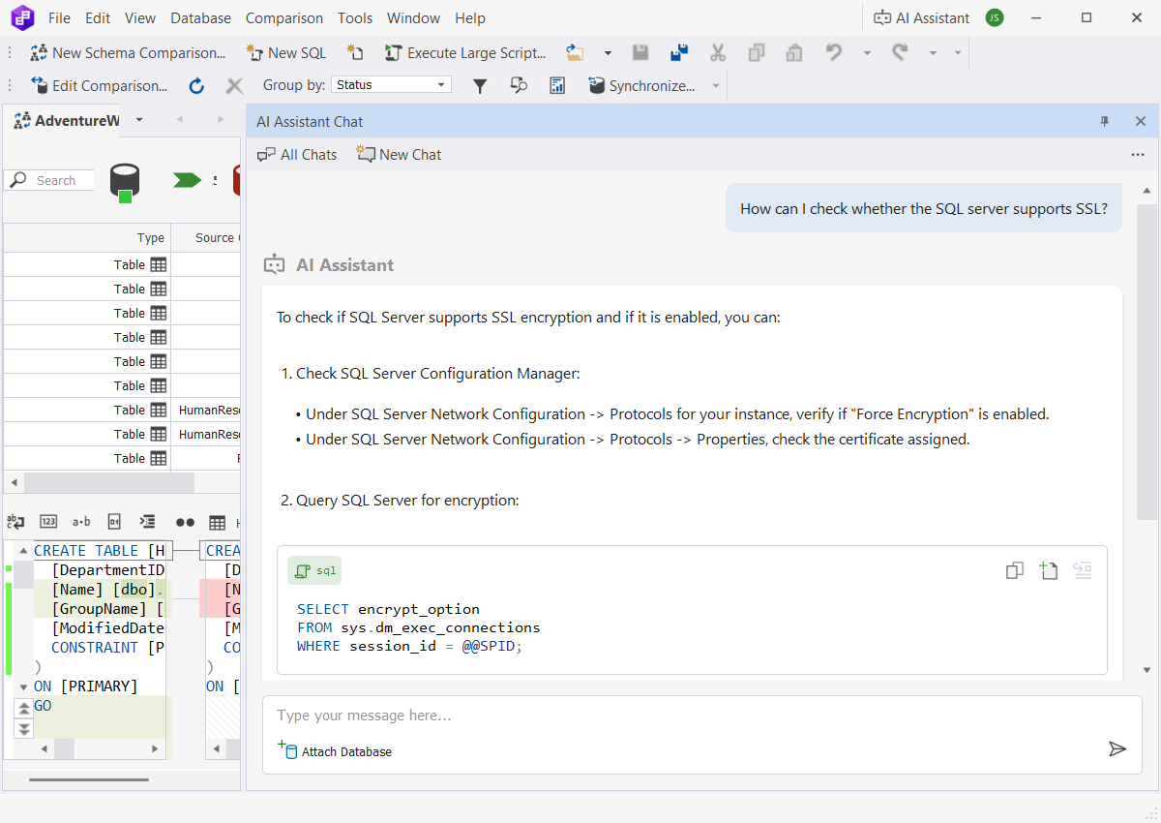
Task: Expand the open file dropdown arrow
Action: 608,53
